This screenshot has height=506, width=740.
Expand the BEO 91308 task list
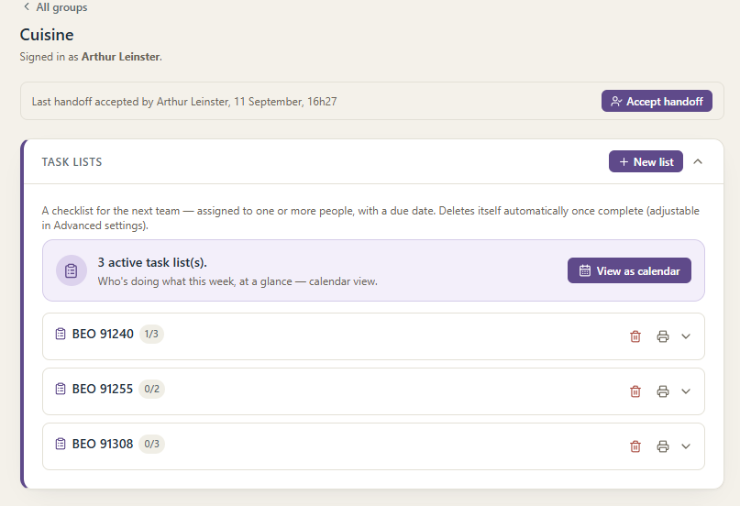[686, 446]
